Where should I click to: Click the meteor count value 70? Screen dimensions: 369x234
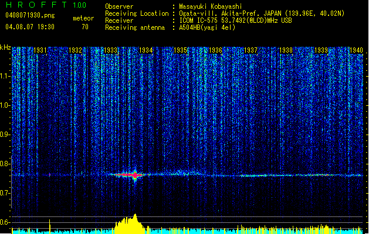pyautogui.click(x=85, y=27)
